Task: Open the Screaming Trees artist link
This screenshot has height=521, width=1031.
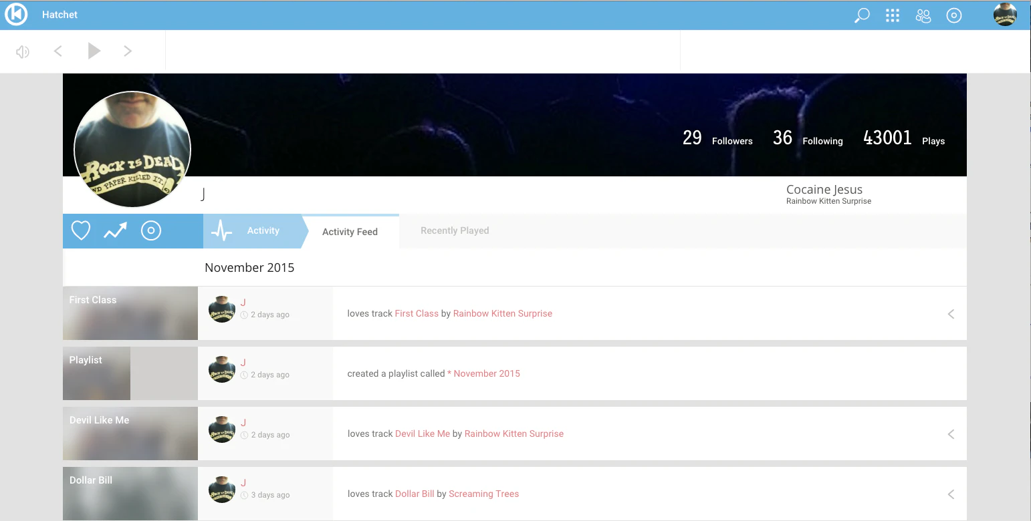Action: [x=484, y=494]
